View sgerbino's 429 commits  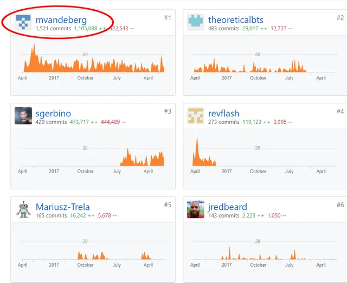[x=52, y=122]
